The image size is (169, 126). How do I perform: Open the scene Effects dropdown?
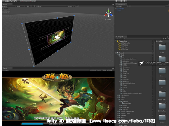click(x=39, y=6)
